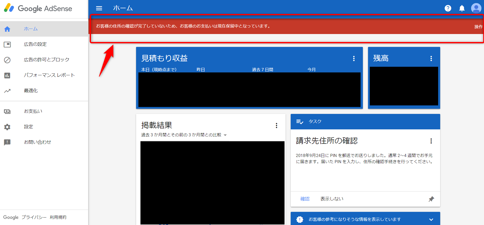
Task: Click the home icon in sidebar
Action: tap(7, 29)
